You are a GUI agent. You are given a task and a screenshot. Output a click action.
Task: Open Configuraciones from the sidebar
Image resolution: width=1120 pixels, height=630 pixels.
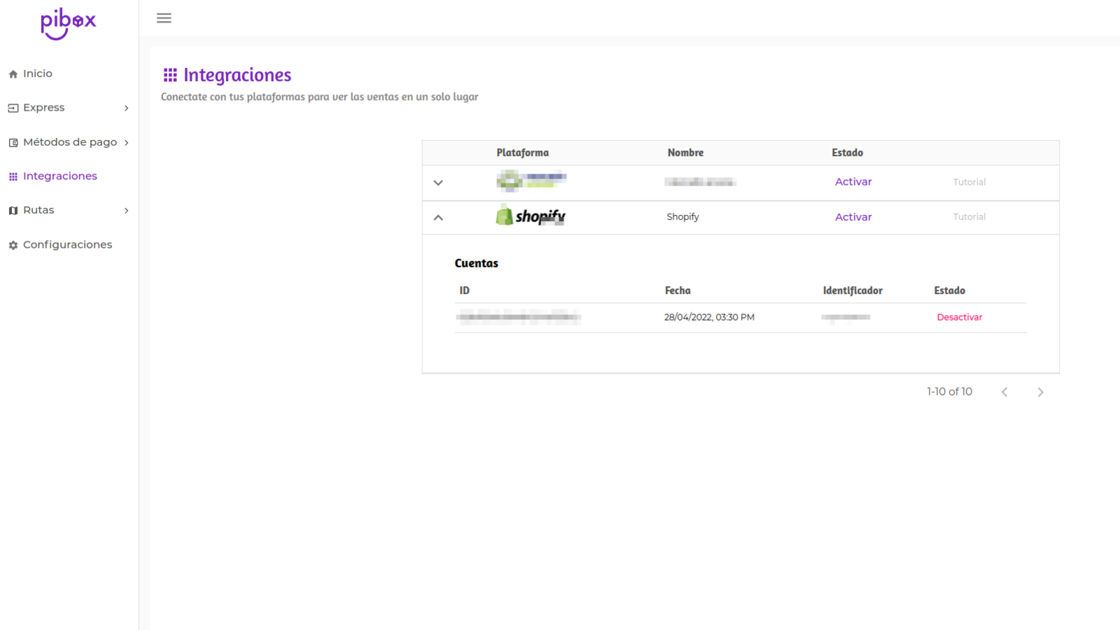[67, 245]
